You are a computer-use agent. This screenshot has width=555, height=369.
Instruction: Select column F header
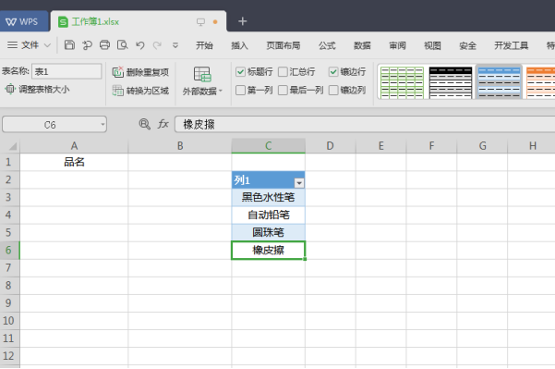coord(431,146)
